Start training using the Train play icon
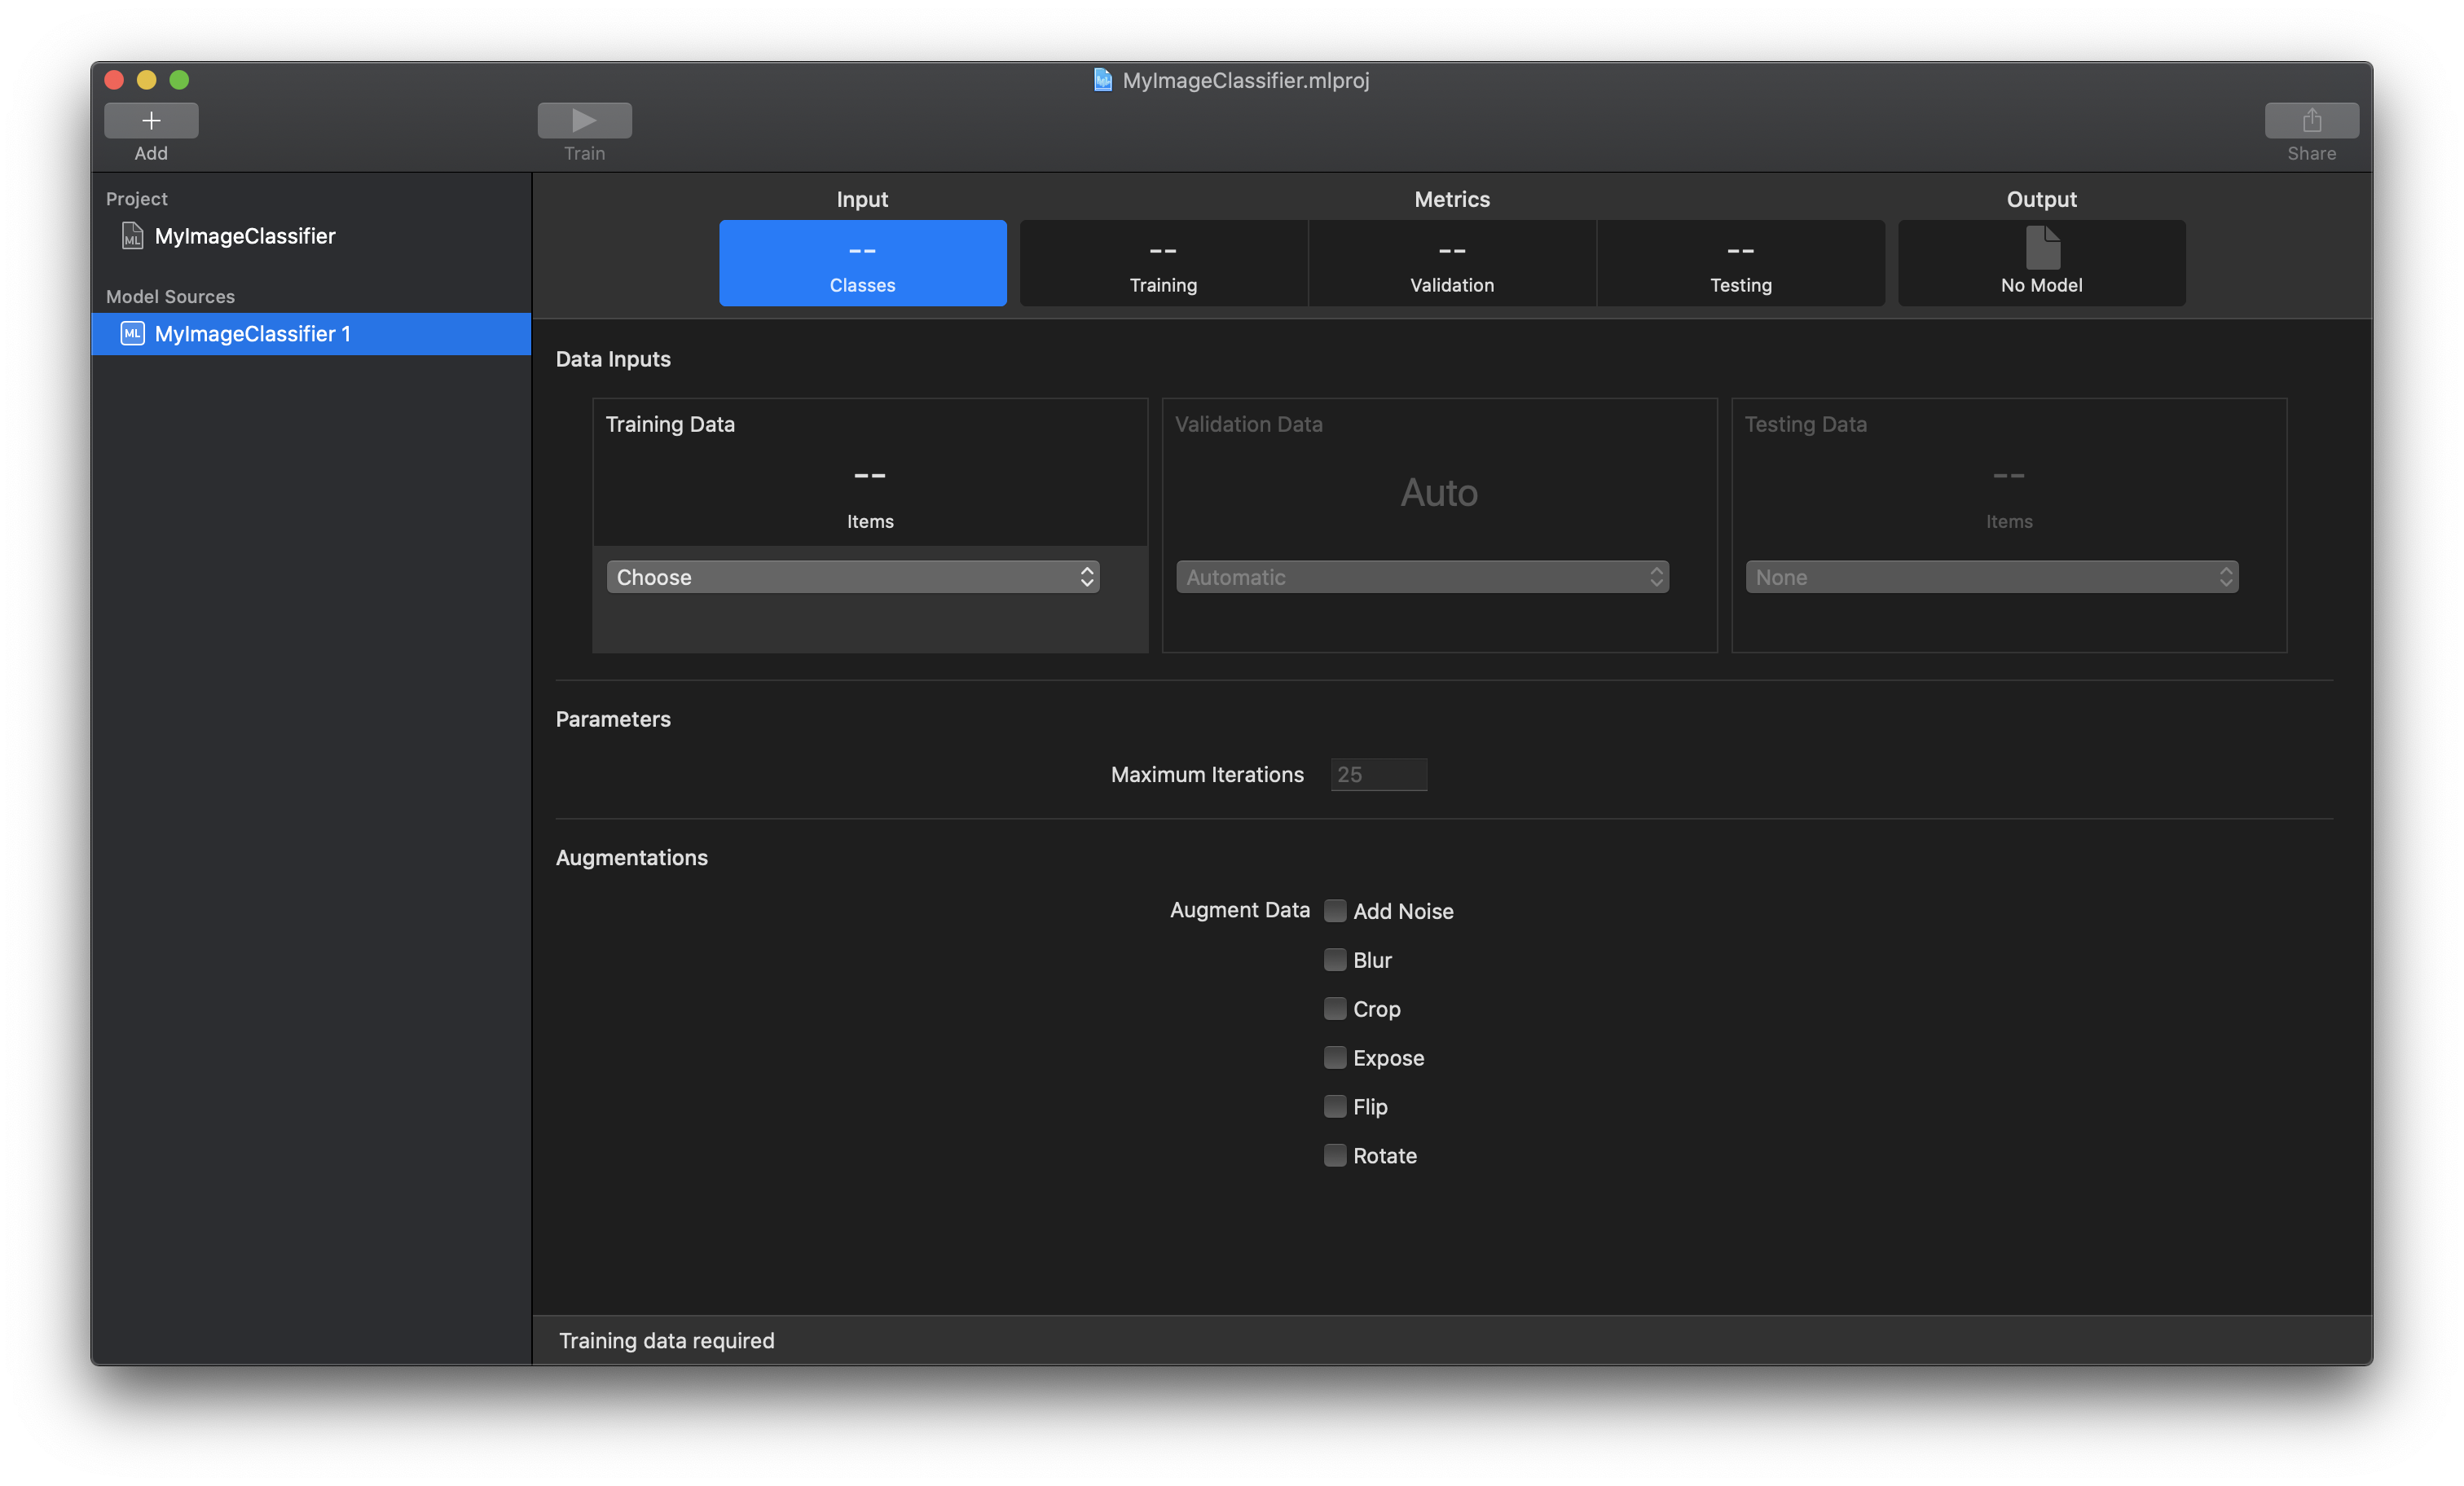 [584, 119]
